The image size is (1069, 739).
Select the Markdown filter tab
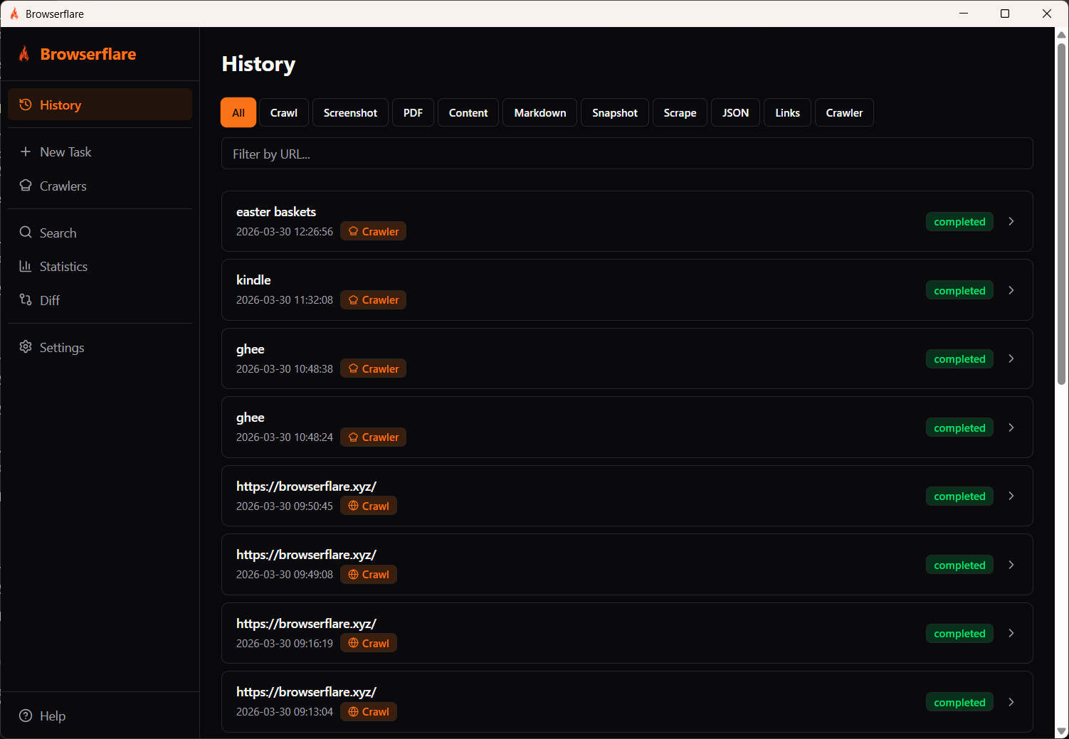(x=540, y=112)
